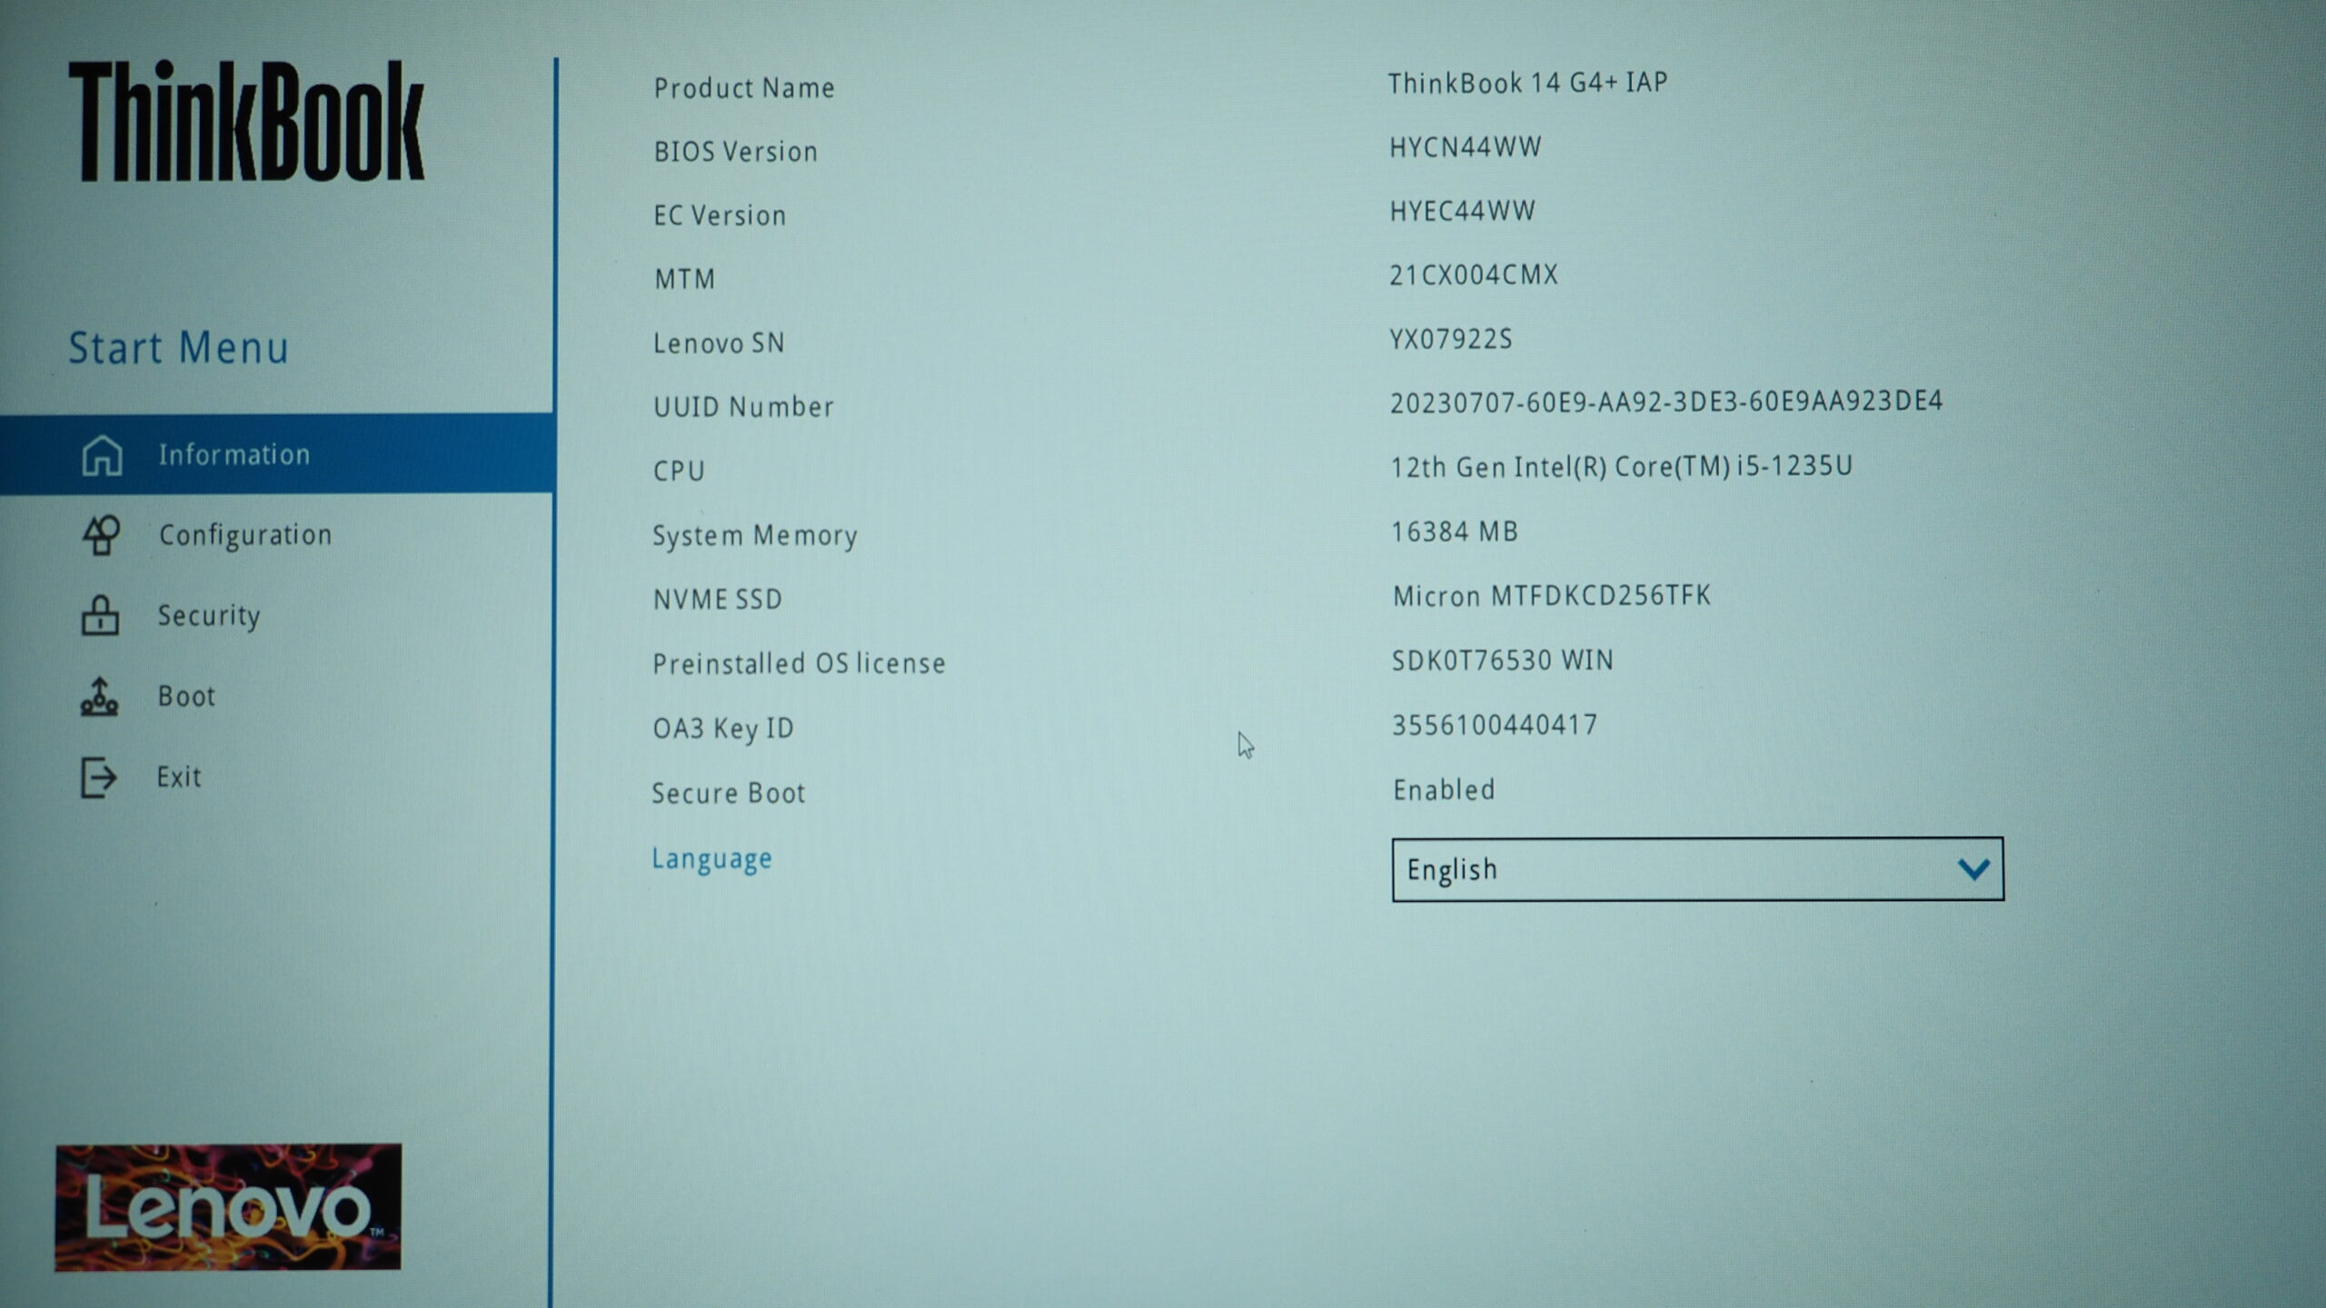Click the Product Name value text
Screen dimensions: 2326x1308
point(1527,83)
